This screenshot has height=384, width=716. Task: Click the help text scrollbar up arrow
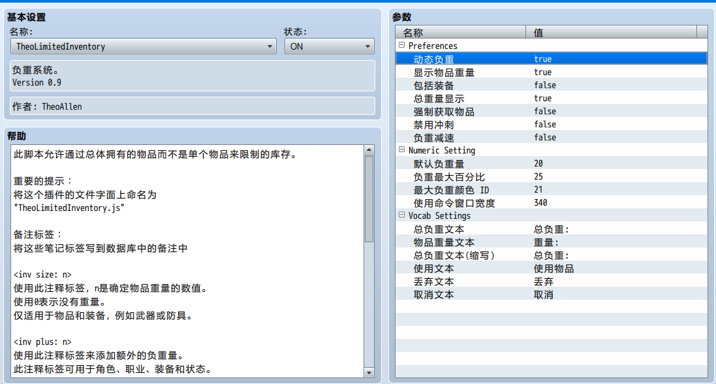pos(369,150)
